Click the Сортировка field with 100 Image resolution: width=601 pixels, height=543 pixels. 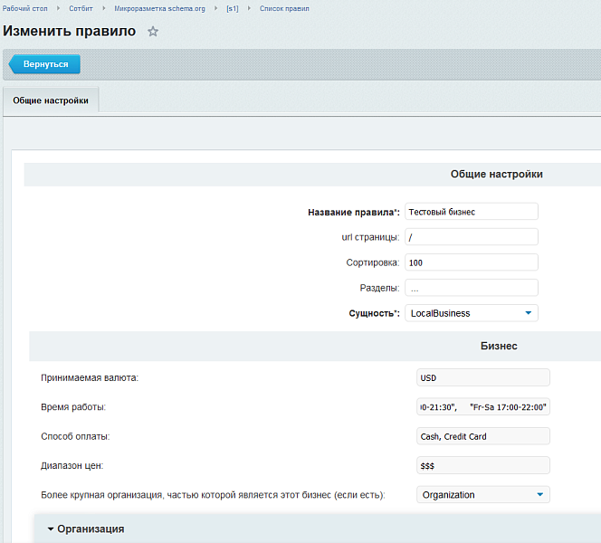[471, 262]
